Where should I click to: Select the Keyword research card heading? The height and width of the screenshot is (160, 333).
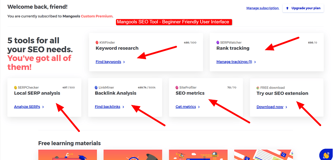click(117, 48)
